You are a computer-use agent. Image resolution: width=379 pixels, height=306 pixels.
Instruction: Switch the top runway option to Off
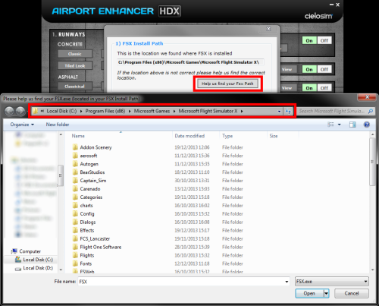pos(324,40)
